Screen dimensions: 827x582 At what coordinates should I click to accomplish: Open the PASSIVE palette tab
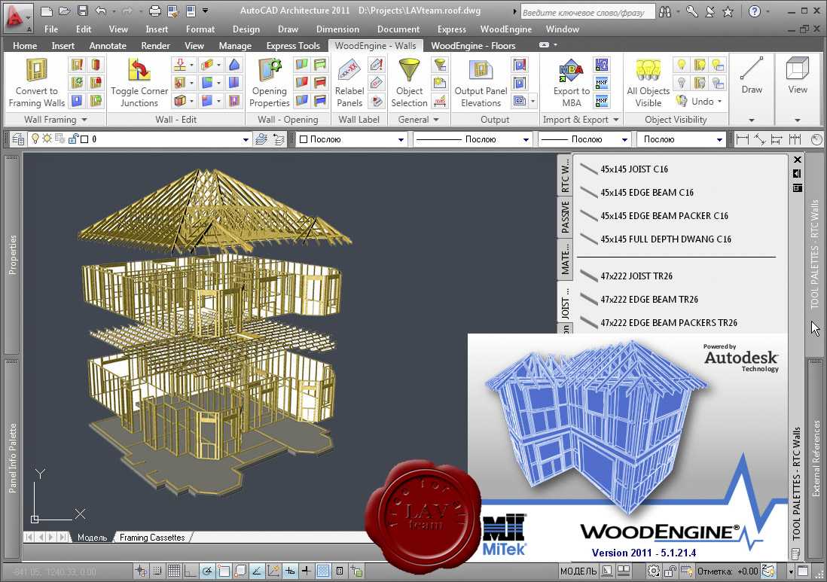pos(565,217)
